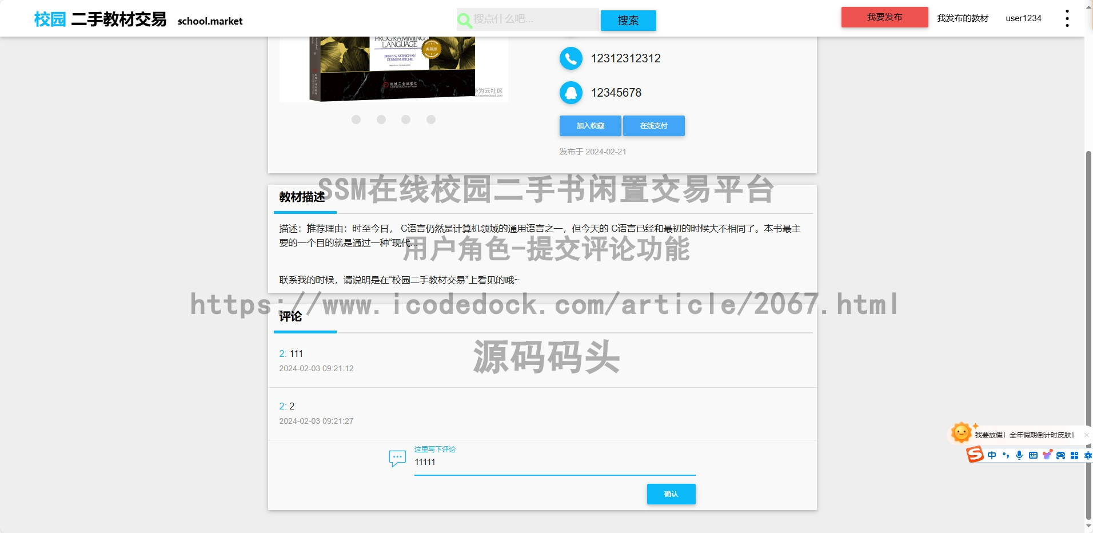Click commenter name 2 on 111 comment
1093x533 pixels.
[x=283, y=353]
